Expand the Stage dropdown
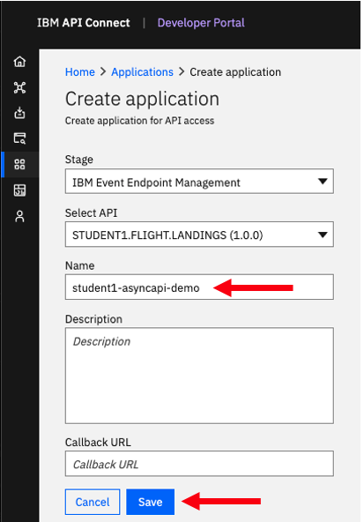The height and width of the screenshot is (522, 364). [199, 182]
